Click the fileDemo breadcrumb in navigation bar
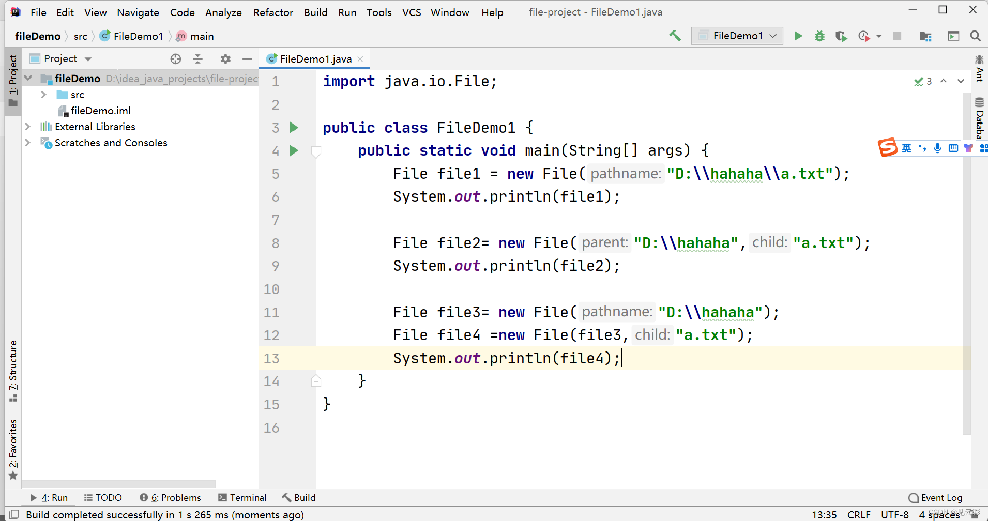Viewport: 988px width, 521px height. tap(38, 36)
